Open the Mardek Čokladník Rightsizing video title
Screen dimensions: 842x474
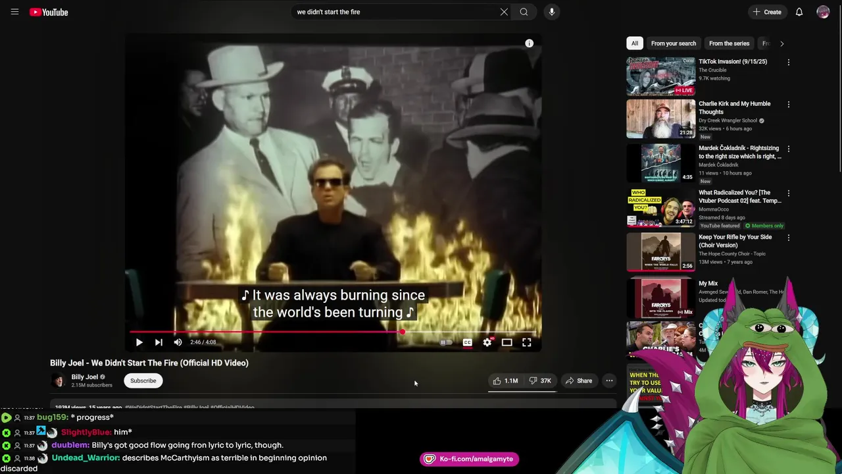coord(739,152)
